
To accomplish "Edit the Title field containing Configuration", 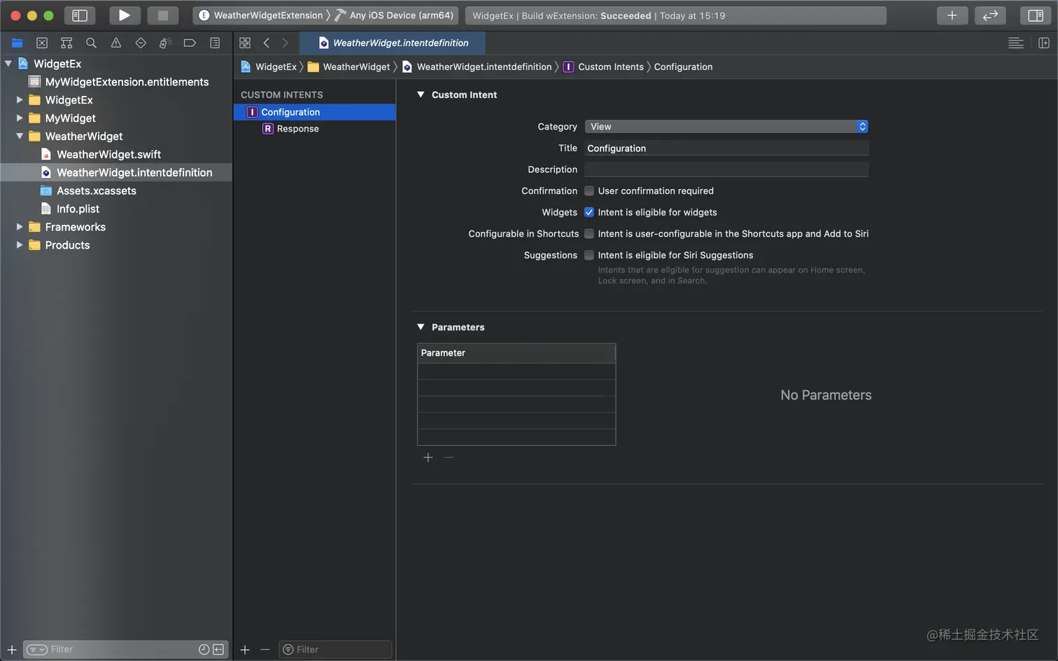I will click(x=726, y=148).
